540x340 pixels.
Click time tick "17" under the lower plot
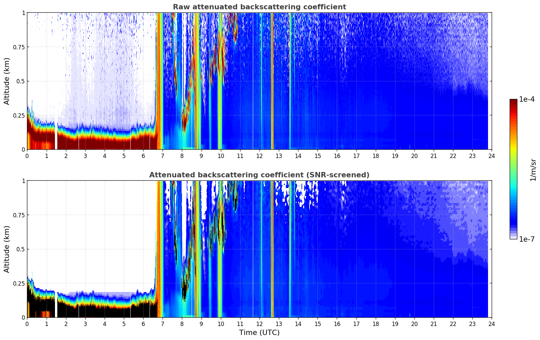[356, 324]
